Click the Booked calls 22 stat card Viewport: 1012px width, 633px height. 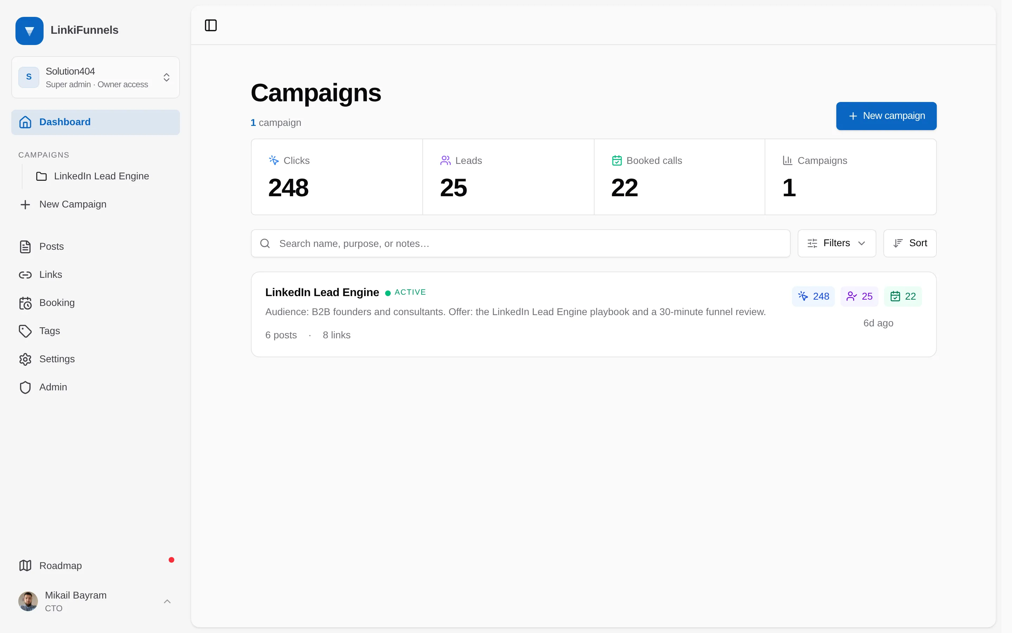click(680, 177)
